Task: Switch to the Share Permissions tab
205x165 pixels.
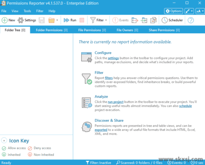Action: tap(164, 30)
